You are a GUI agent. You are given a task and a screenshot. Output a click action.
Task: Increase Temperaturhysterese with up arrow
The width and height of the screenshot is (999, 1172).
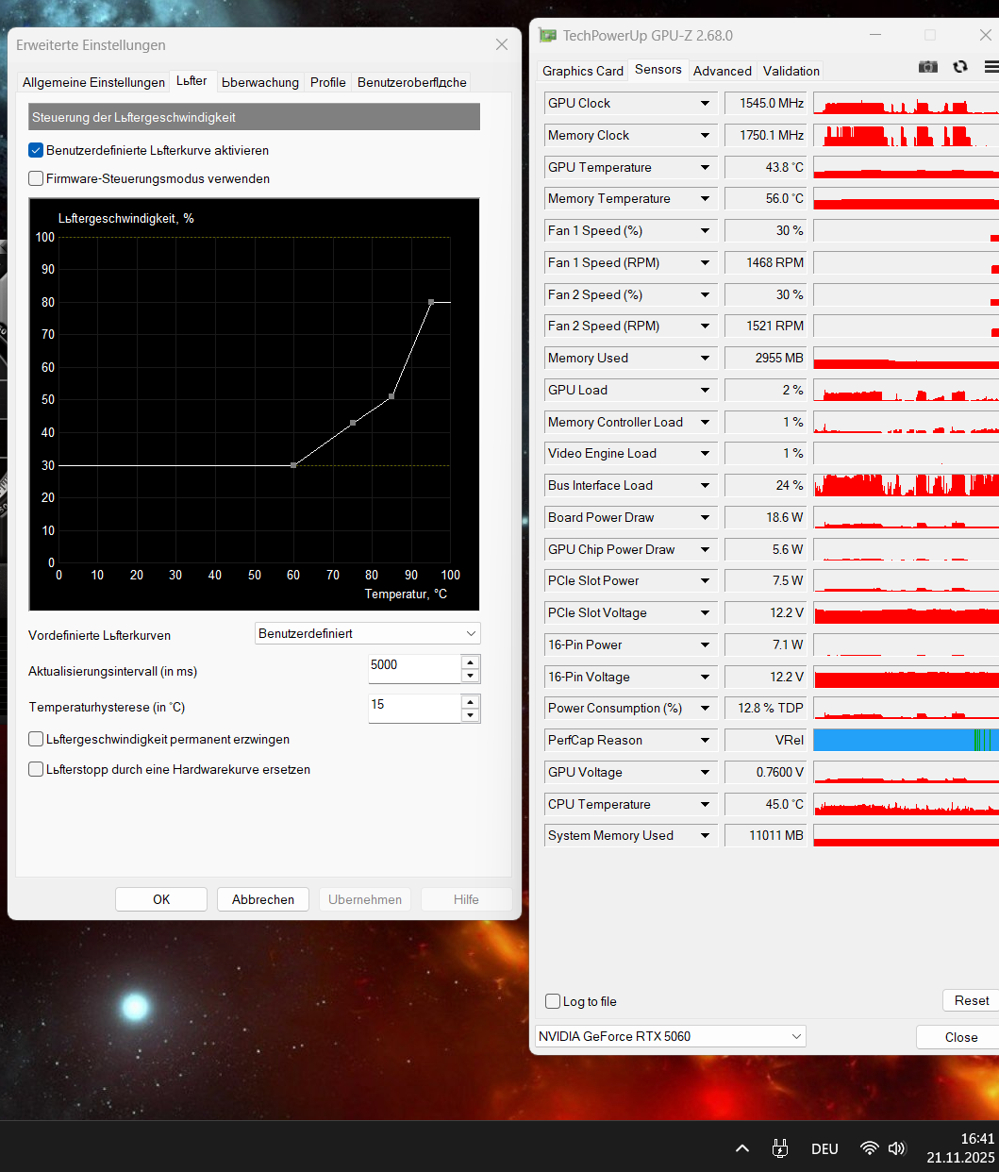470,701
